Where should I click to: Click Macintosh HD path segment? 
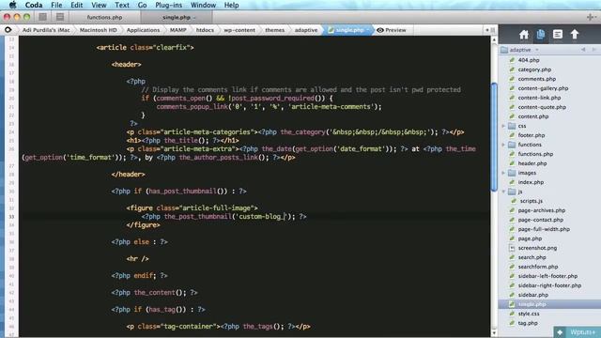tap(98, 30)
